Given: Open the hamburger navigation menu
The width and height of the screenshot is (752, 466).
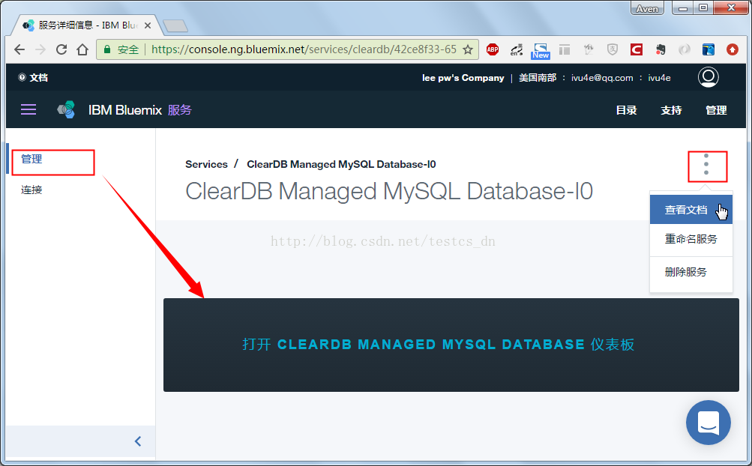Looking at the screenshot, I should pyautogui.click(x=28, y=110).
